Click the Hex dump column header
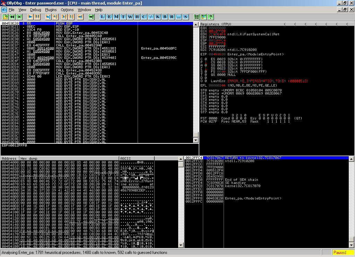The width and height of the screenshot is (355, 257). pos(69,158)
